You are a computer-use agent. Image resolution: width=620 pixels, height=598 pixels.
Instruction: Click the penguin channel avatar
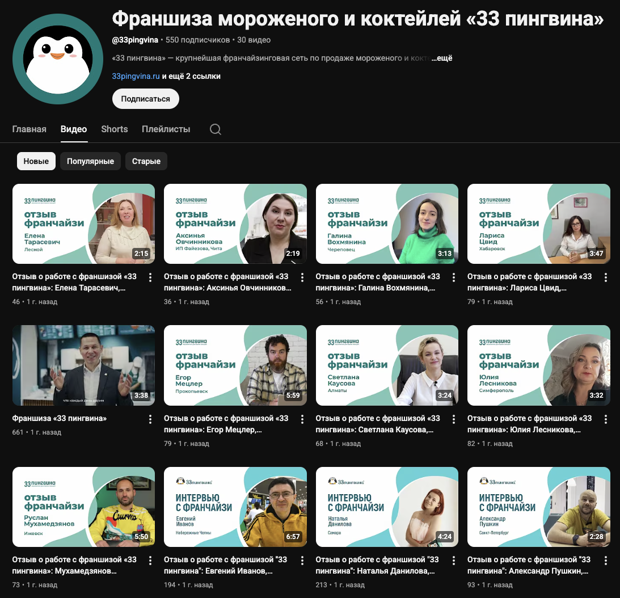(x=58, y=59)
